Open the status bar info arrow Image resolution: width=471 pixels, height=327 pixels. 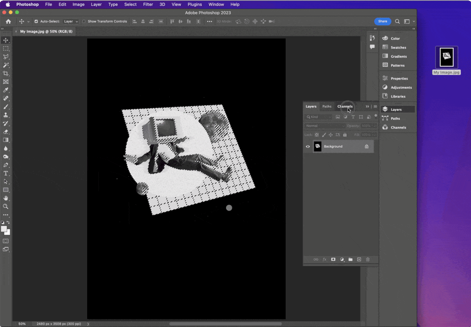click(x=88, y=324)
